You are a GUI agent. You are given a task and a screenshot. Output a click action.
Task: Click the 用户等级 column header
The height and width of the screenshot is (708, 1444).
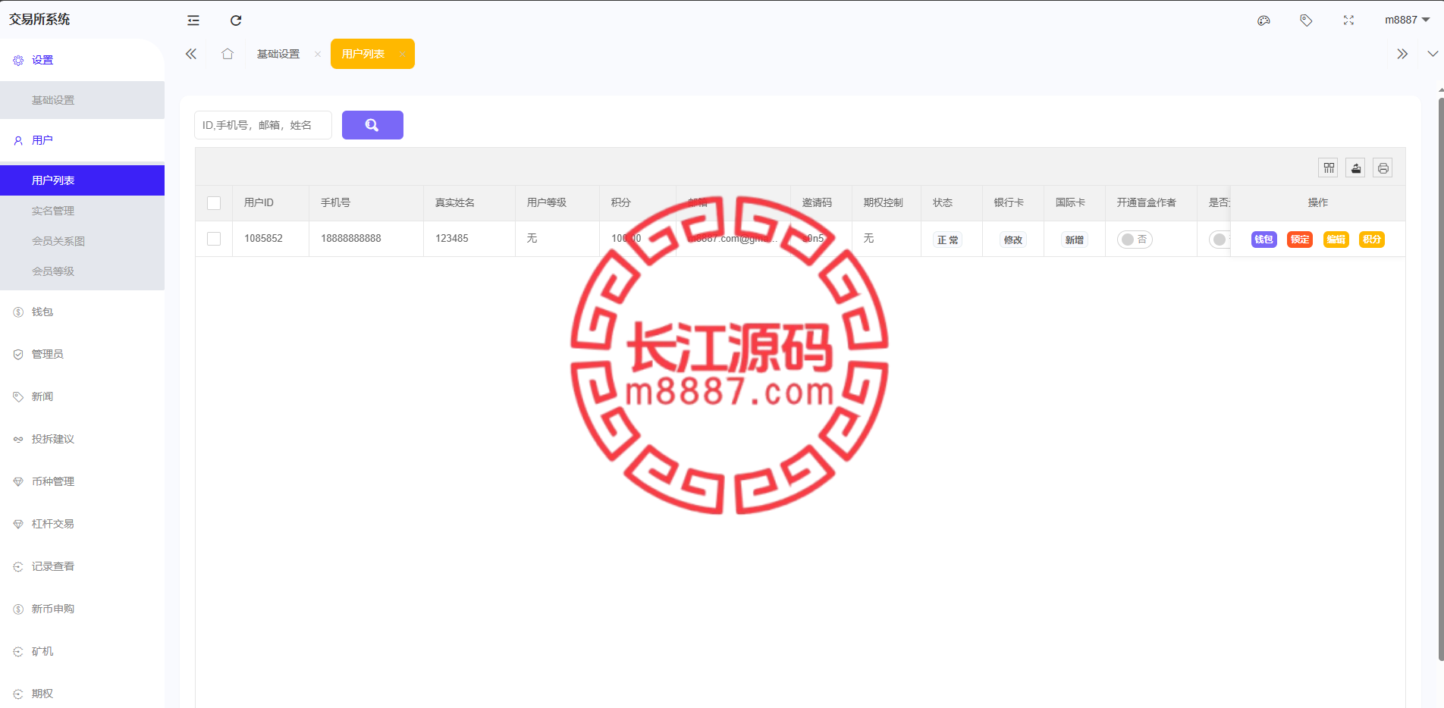click(557, 203)
